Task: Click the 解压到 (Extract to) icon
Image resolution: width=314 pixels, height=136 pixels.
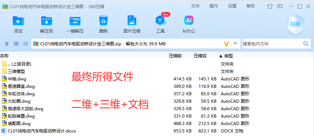Action: 47,21
